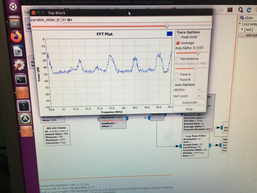257x193 pixels.
Task: Select the signal source block with Waveform Cosine
Action: pos(113,122)
